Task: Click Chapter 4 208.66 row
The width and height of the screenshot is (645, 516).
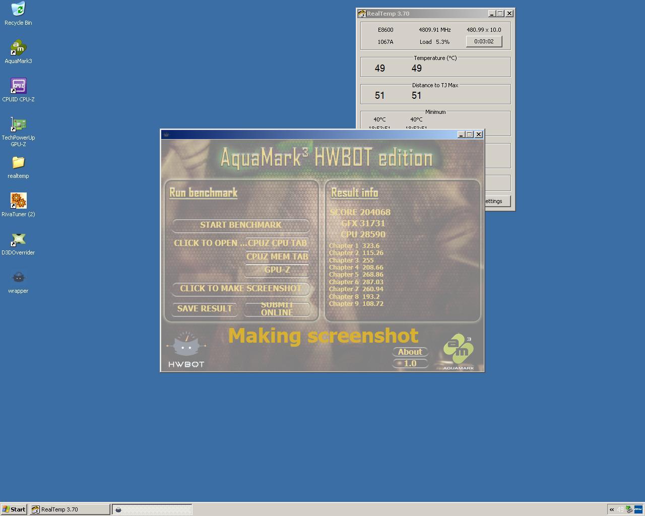Action: [x=356, y=268]
